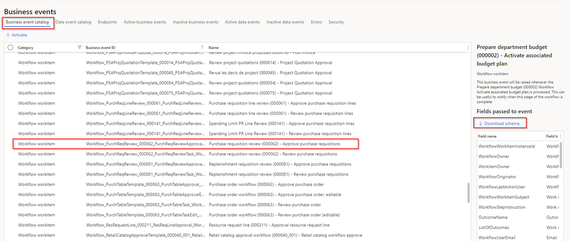Click the main grid vertical scrollbar thumb
The image size is (570, 241).
click(x=469, y=193)
